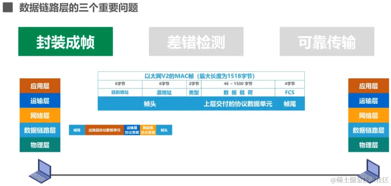Click 数据链路层 in the right protocol stack
This screenshot has height=186, width=391.
point(368,130)
